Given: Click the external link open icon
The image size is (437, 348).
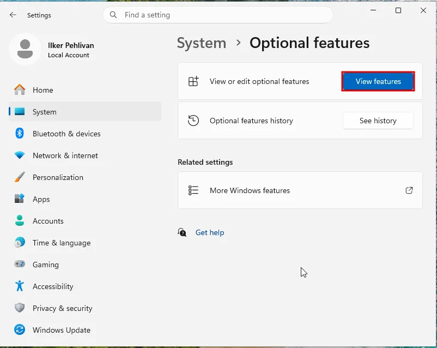Looking at the screenshot, I should click(x=409, y=190).
